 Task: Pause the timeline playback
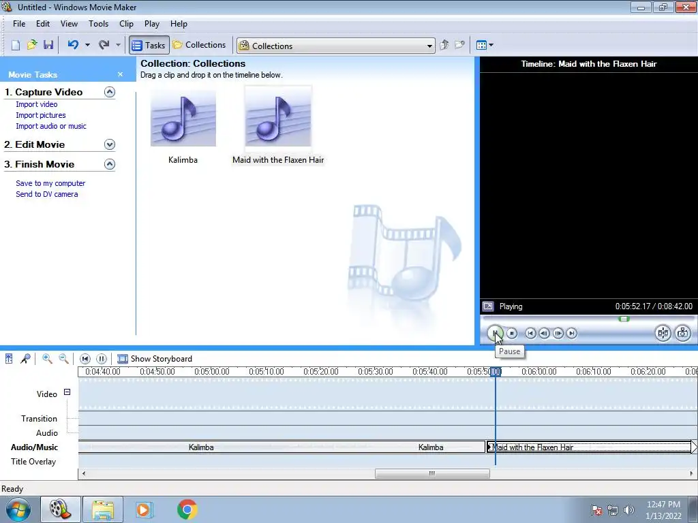click(102, 358)
